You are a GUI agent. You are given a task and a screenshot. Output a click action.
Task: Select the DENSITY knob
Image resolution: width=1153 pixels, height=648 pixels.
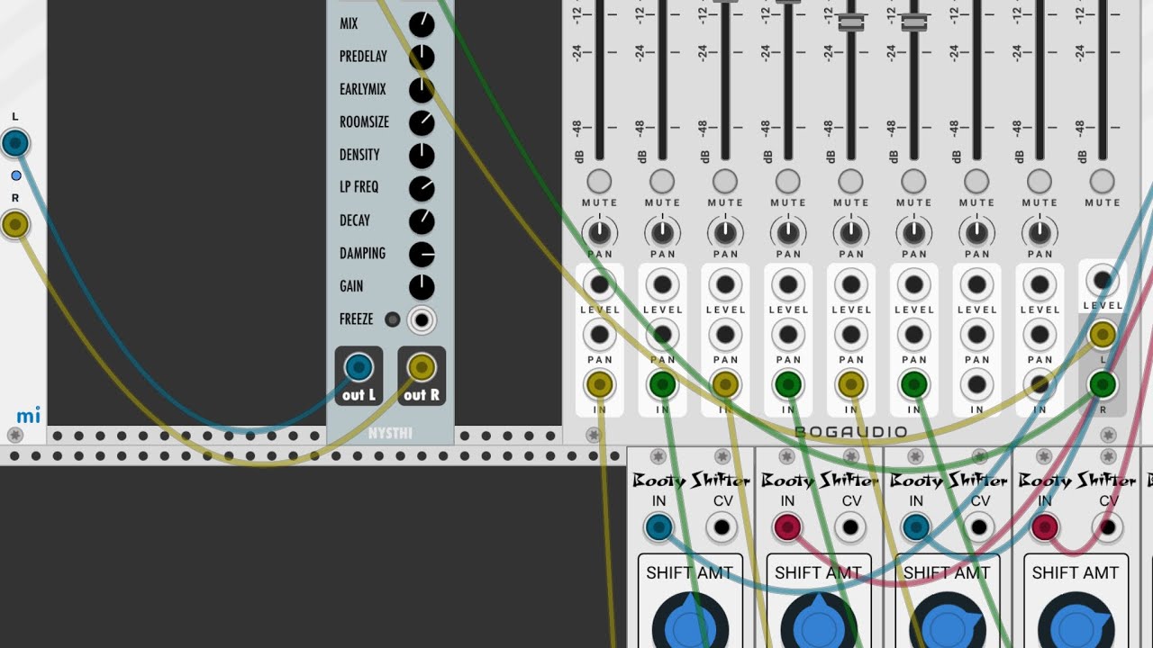pyautogui.click(x=422, y=156)
